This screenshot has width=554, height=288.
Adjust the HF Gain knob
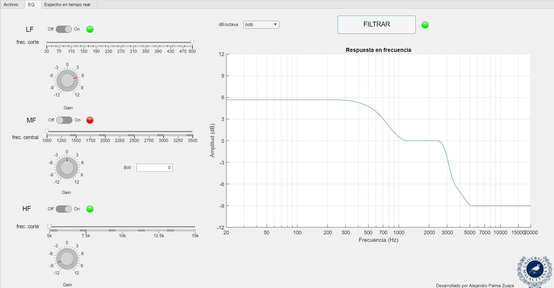[x=67, y=259]
